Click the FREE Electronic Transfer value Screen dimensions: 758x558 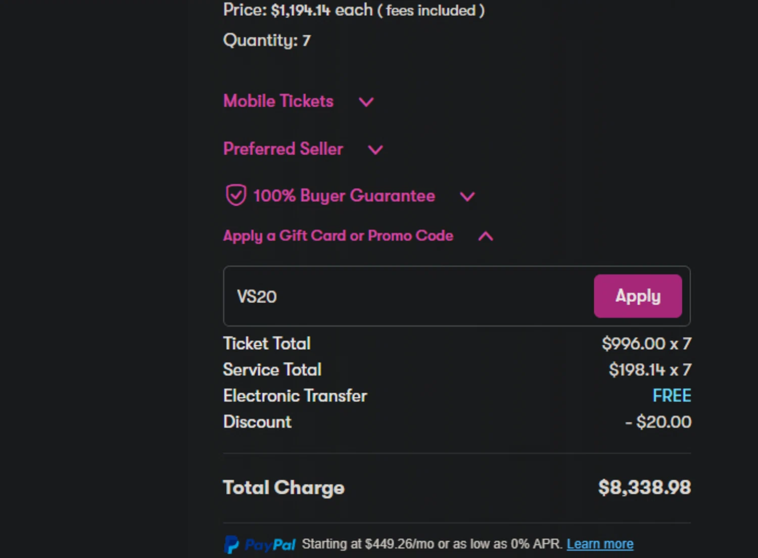point(672,396)
